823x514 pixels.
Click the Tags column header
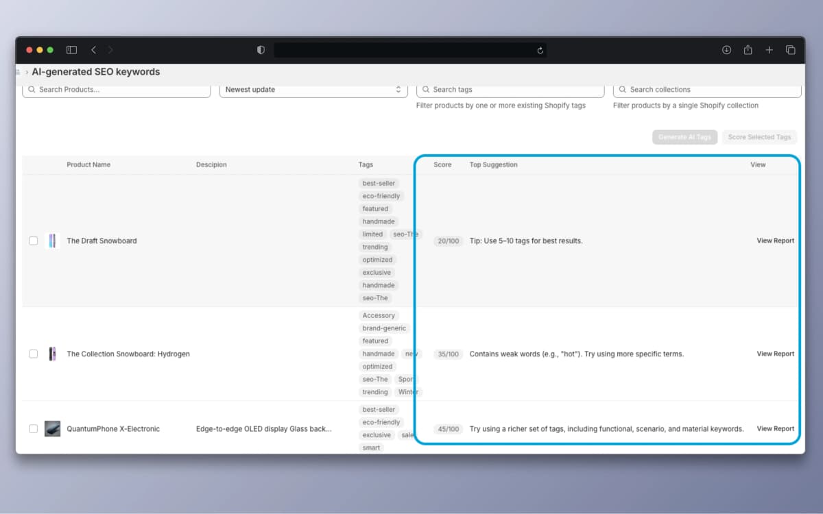pos(366,164)
